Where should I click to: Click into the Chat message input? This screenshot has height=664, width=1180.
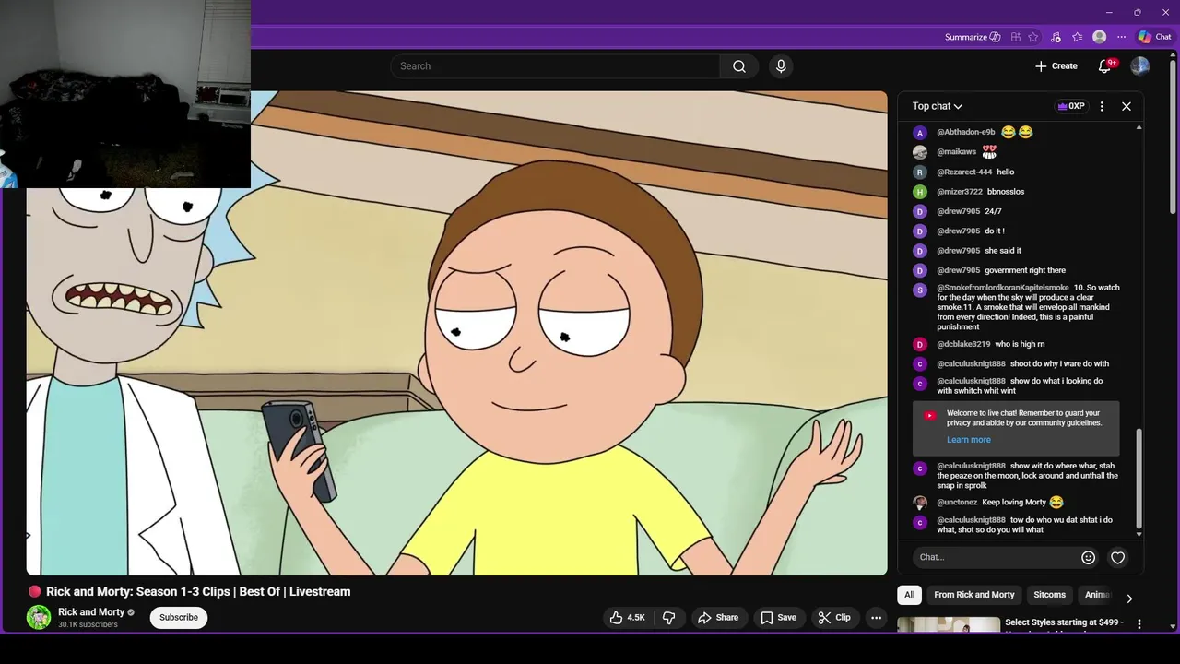point(996,557)
